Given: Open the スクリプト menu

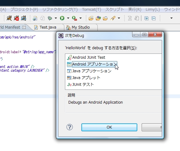Looking at the screenshot, I should coord(115,9).
